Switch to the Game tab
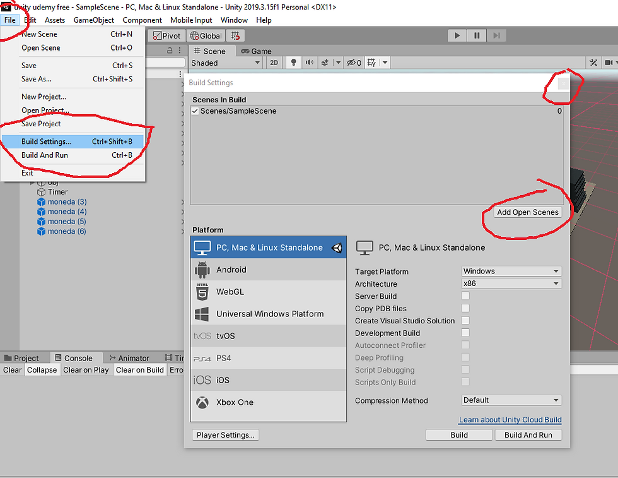Image resolution: width=618 pixels, height=478 pixels. pos(257,51)
